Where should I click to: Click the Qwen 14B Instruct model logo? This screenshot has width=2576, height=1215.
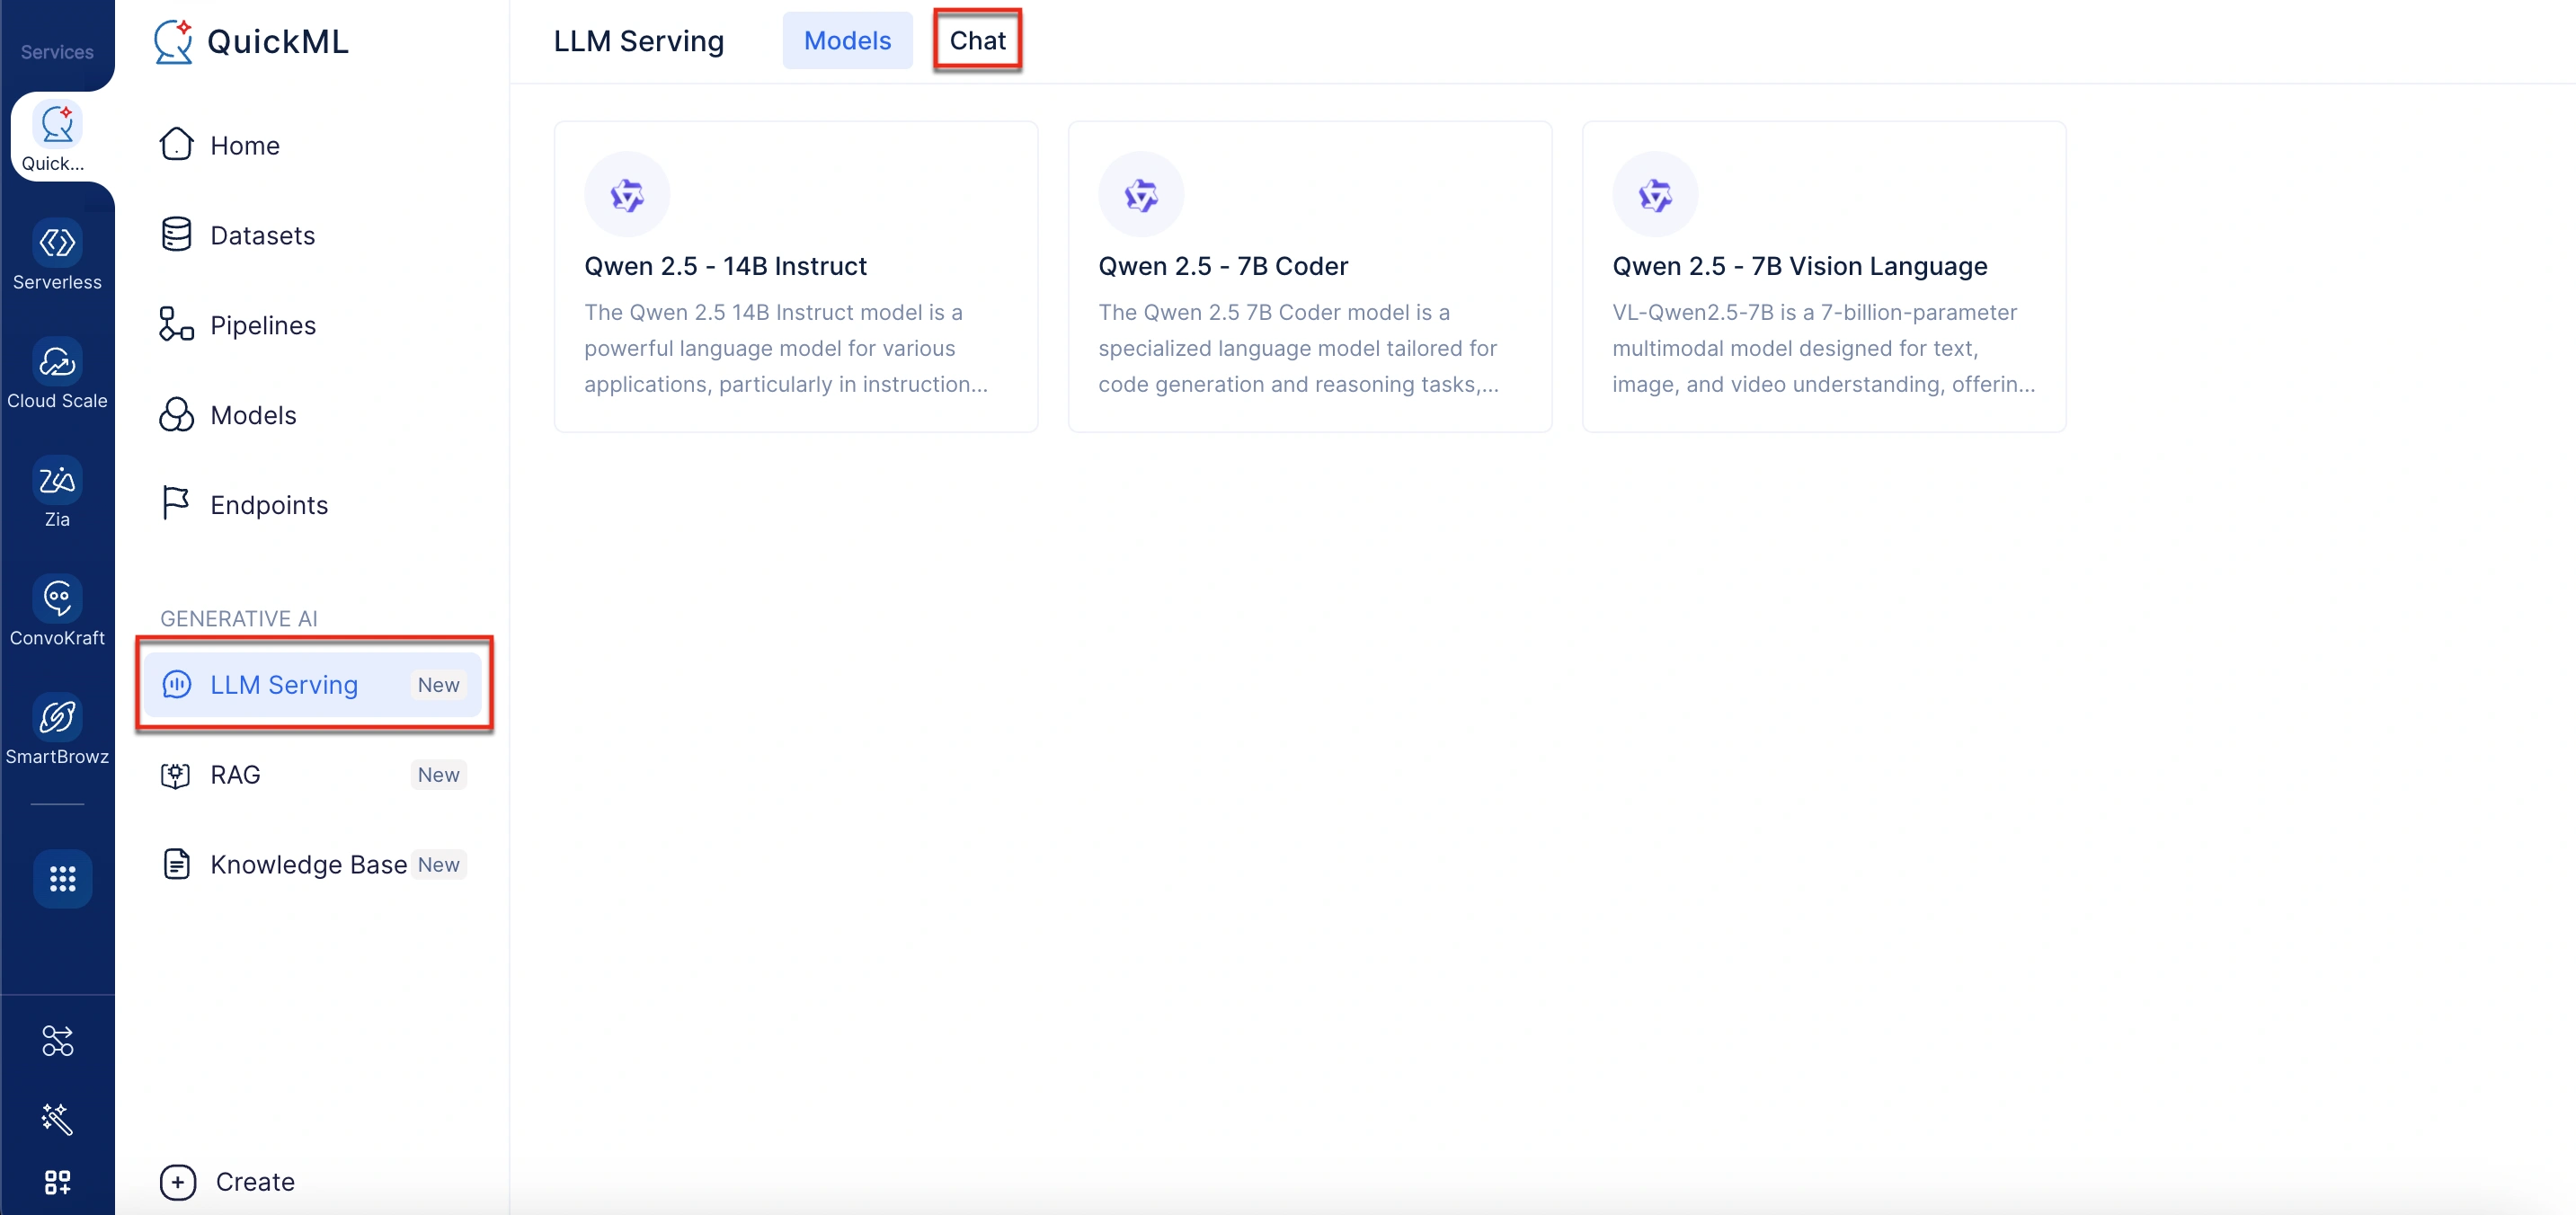tap(627, 195)
